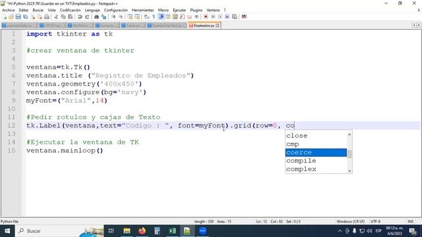Close the Empleados.py tab with its X

coord(218,26)
